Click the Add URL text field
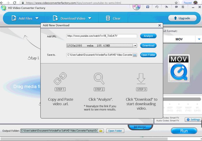Screen dimensions: 202x141 tap(102, 36)
